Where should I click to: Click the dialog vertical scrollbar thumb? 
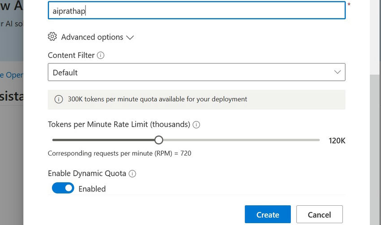coord(375,149)
